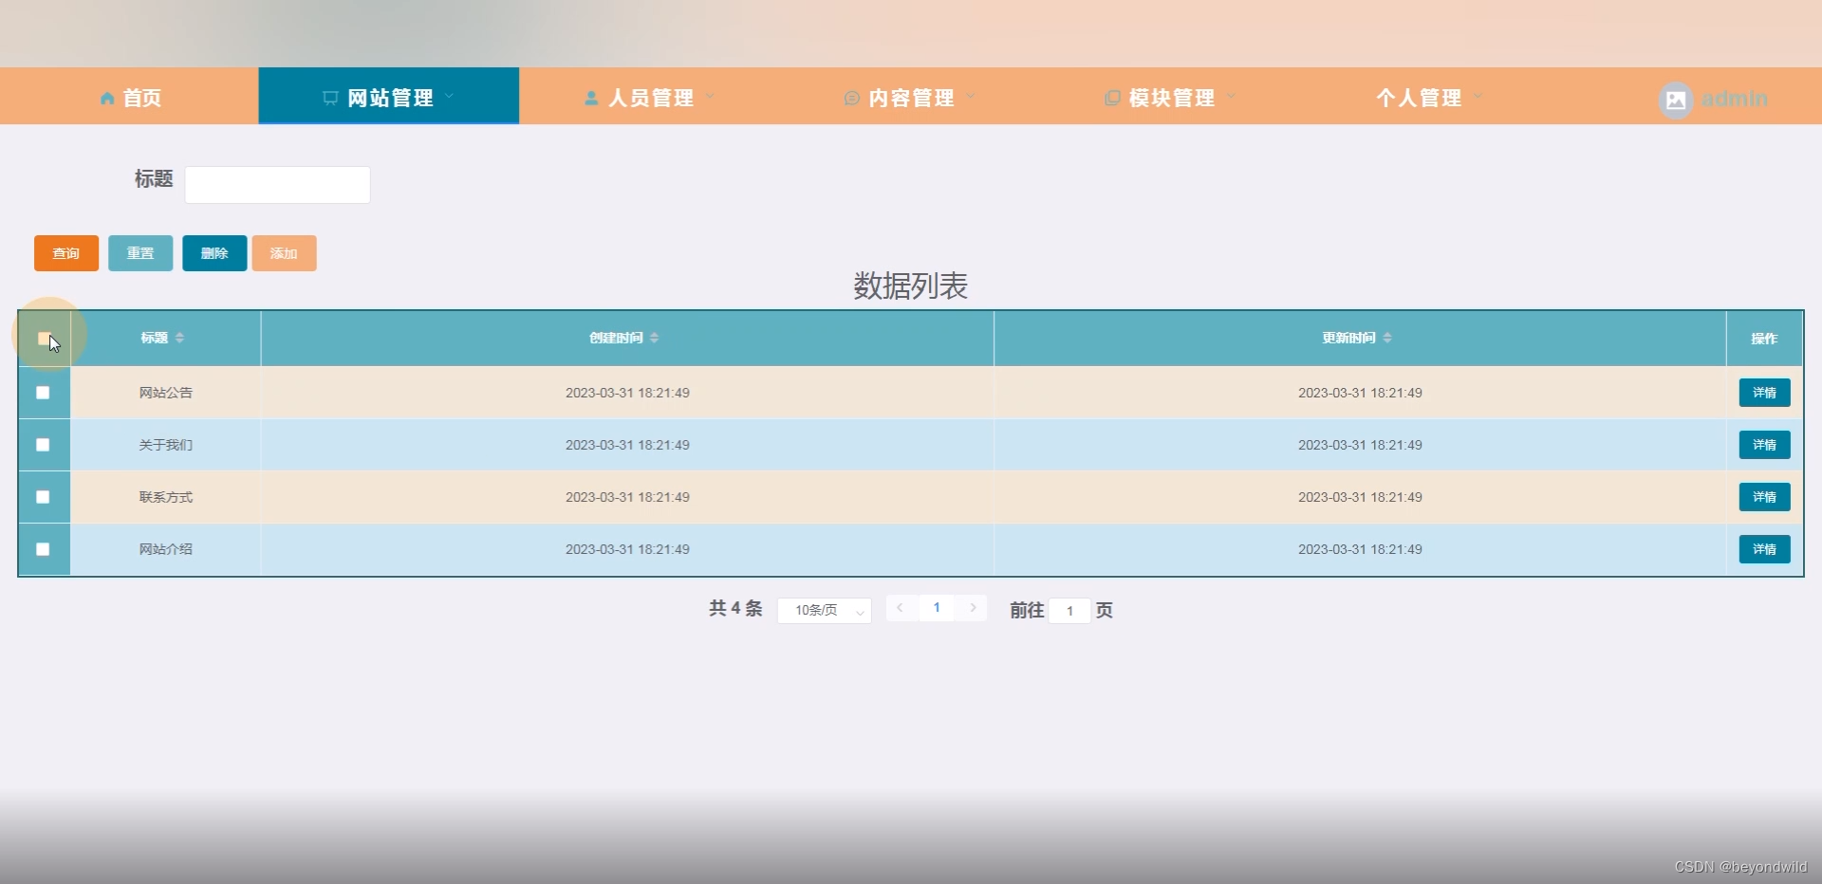Image resolution: width=1822 pixels, height=884 pixels.
Task: Select the 网站管理 monitor icon
Action: click(329, 97)
